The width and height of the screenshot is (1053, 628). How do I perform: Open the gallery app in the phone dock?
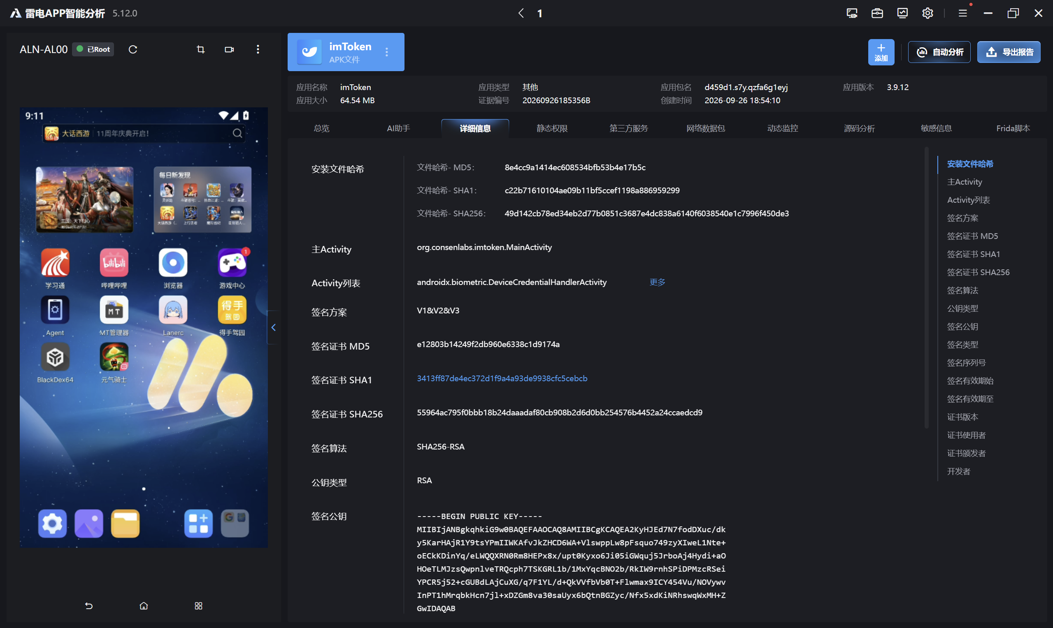click(89, 524)
